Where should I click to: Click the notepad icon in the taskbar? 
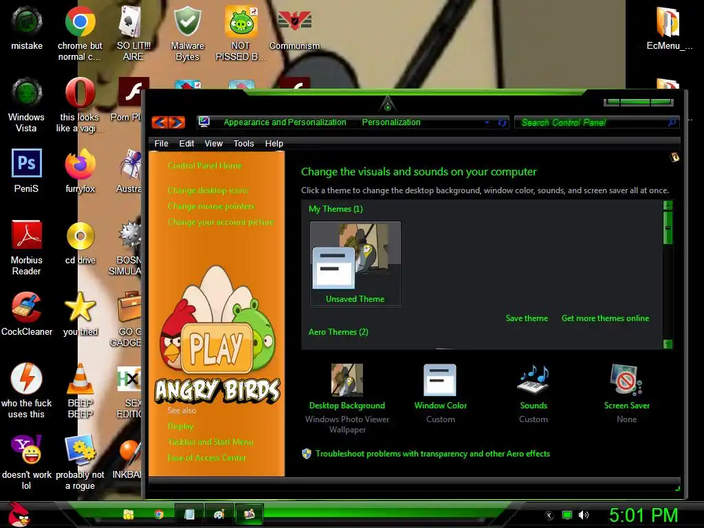click(x=189, y=514)
